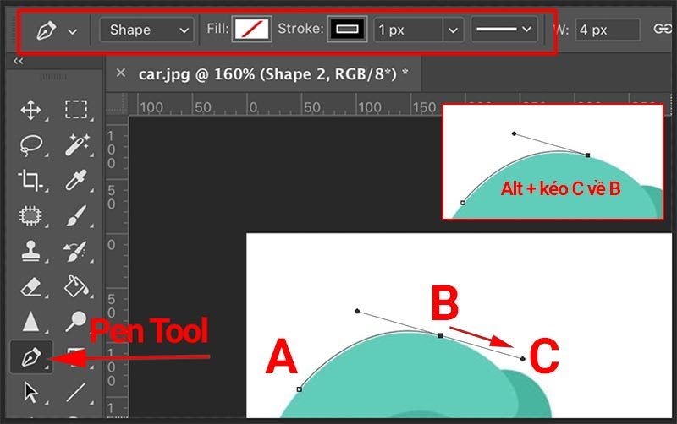Screen dimensions: 677x424
Task: Click the toolbar grip handle
Action: pyautogui.click(x=53, y=77)
